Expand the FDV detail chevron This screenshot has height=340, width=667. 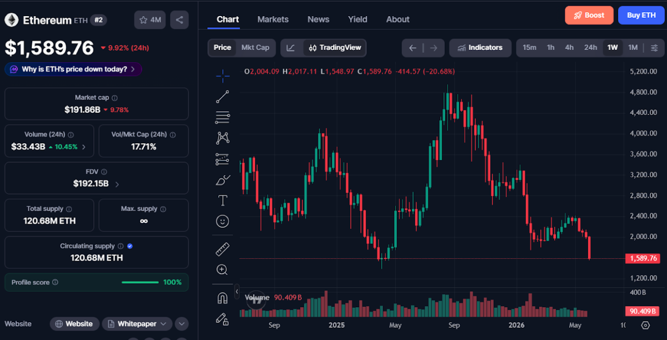[117, 184]
